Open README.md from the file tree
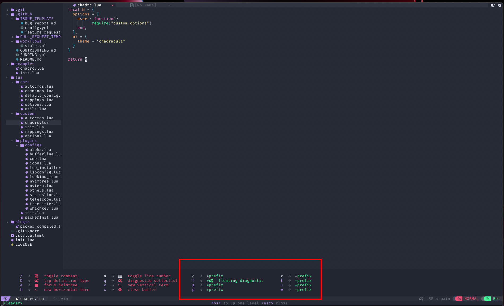This screenshot has width=504, height=306. (31, 59)
